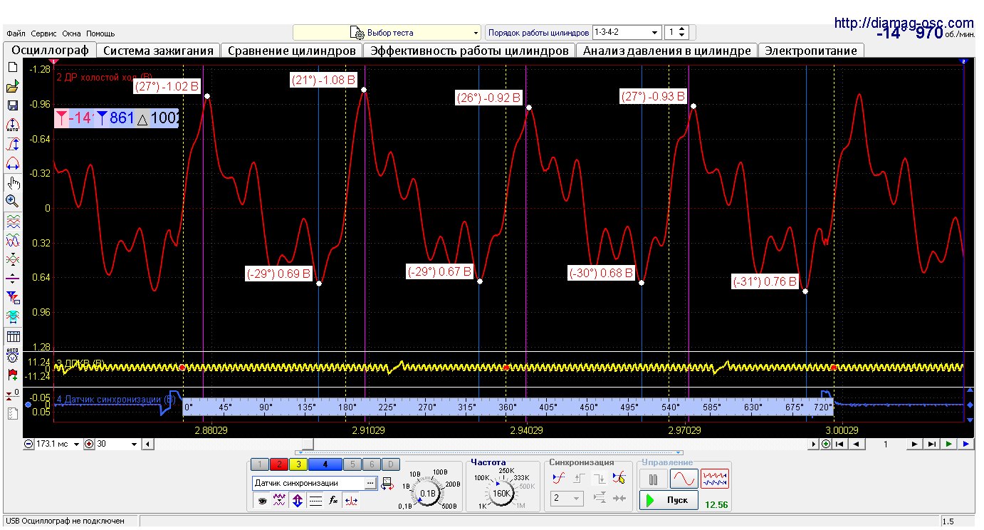Viewport: 984px width, 530px height.
Task: Open the 173.1 мс time scale dropdown
Action: pos(58,444)
